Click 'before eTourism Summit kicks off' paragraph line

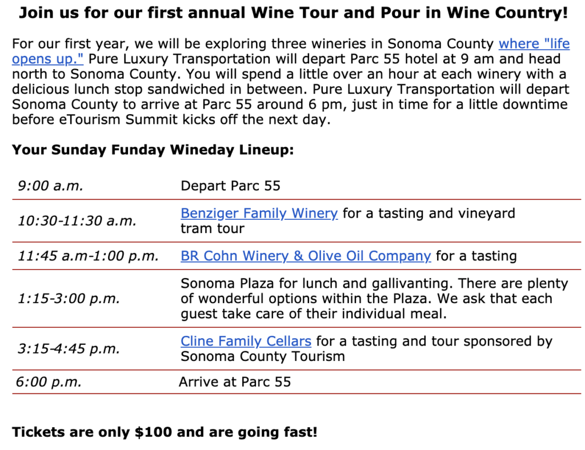171,120
